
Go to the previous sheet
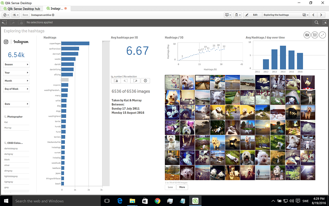tap(313, 15)
